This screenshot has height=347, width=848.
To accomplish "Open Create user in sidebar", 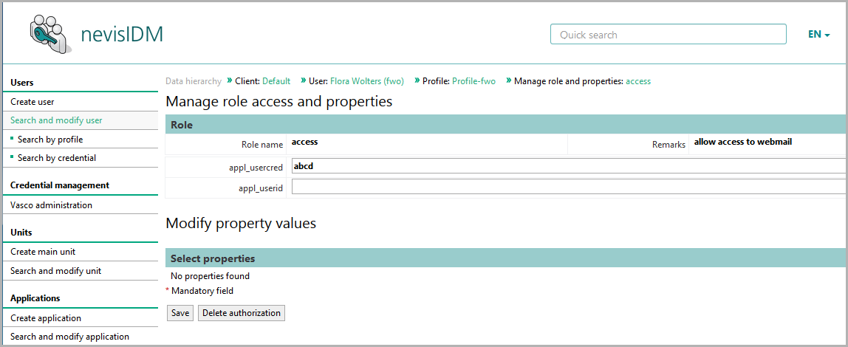I will [x=33, y=102].
